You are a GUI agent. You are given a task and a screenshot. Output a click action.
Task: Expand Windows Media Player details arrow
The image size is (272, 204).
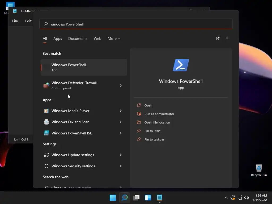point(121,111)
